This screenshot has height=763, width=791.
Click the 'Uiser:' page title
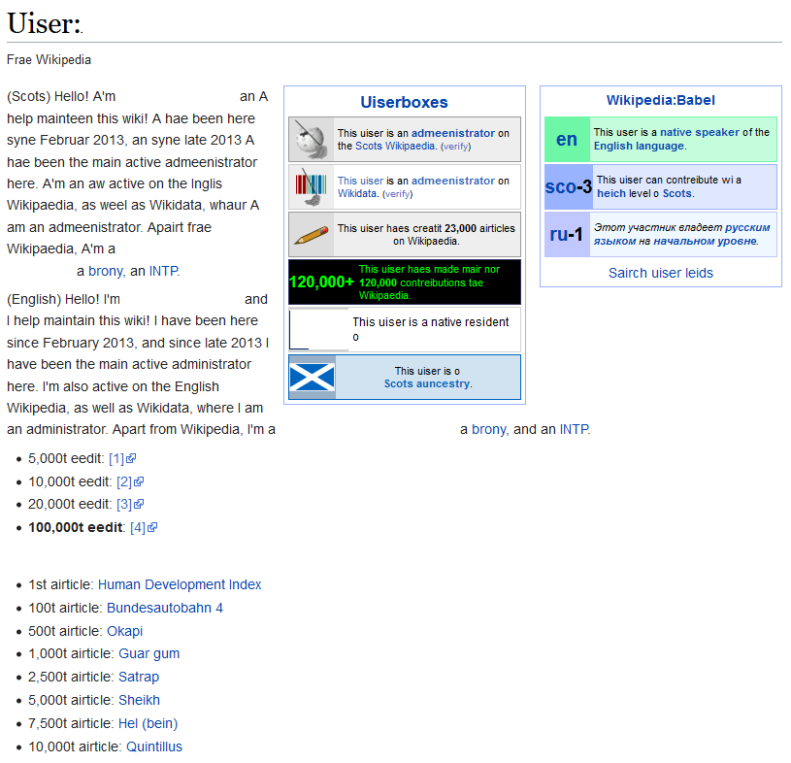45,23
